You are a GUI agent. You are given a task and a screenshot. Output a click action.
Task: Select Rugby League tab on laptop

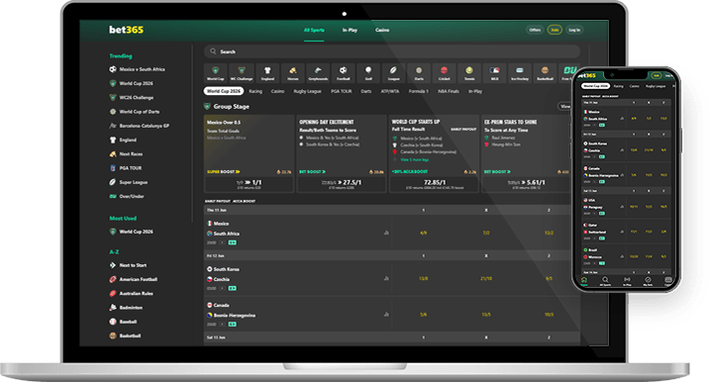coord(307,91)
